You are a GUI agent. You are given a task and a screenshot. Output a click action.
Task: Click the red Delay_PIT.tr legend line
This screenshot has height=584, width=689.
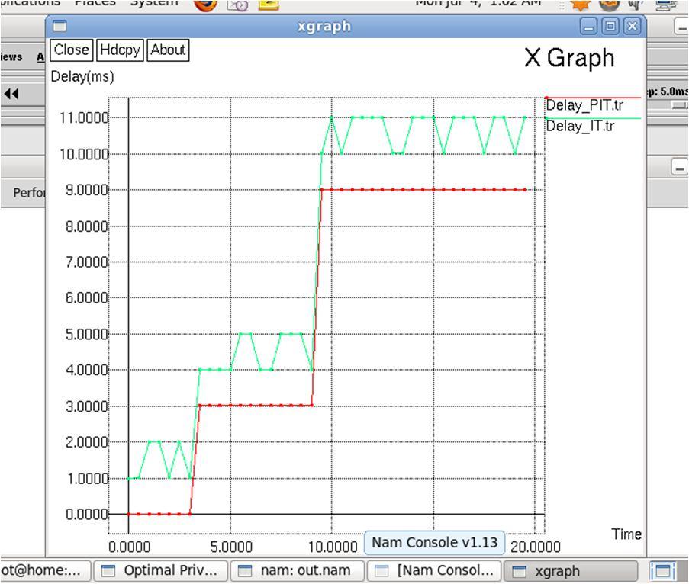(x=593, y=98)
